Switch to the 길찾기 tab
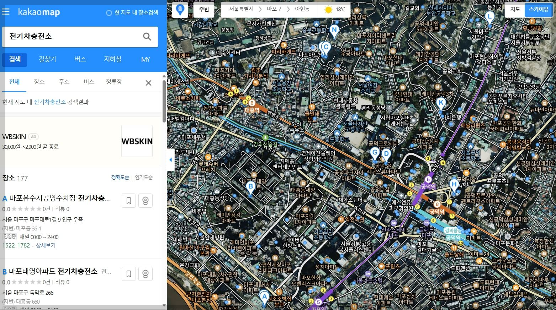556x310 pixels. tap(48, 59)
